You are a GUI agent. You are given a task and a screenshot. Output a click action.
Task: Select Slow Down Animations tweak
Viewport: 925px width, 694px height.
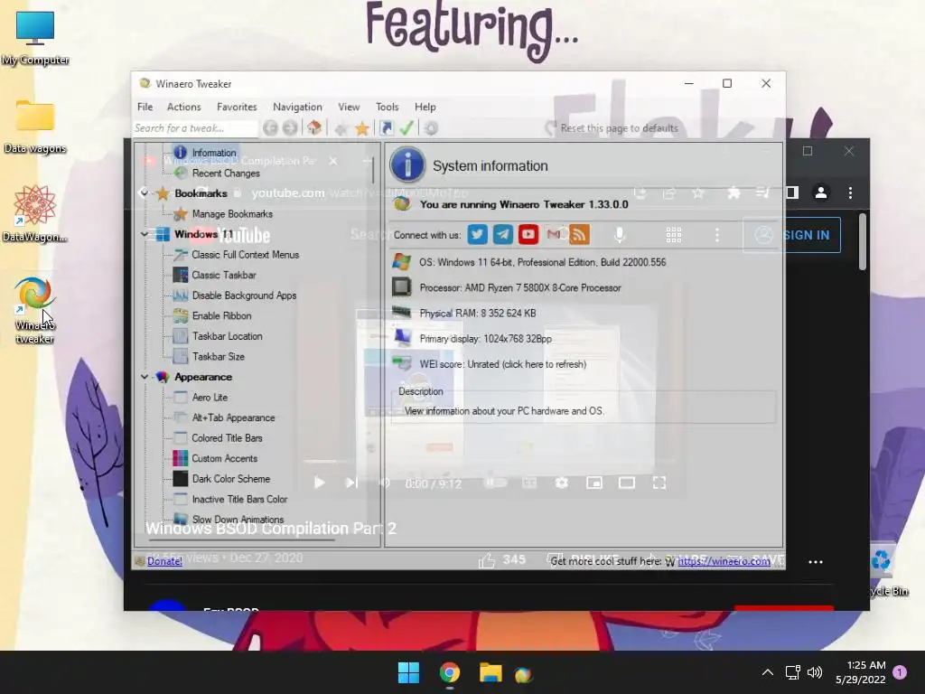click(238, 520)
